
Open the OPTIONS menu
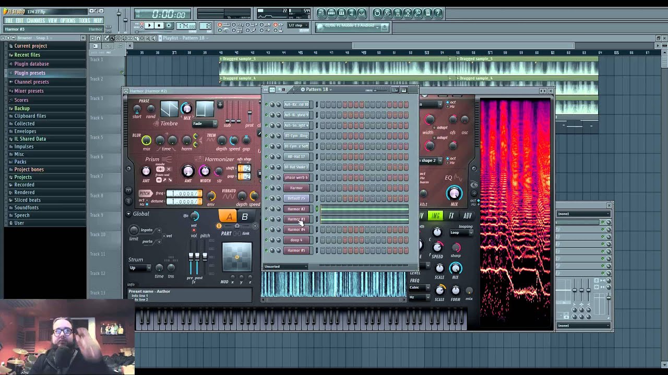(68, 20)
